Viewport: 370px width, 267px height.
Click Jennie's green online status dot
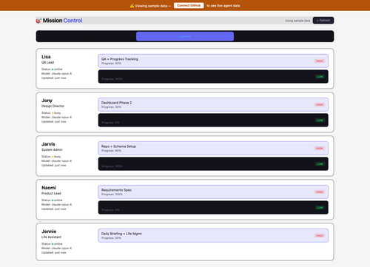[x=53, y=244]
